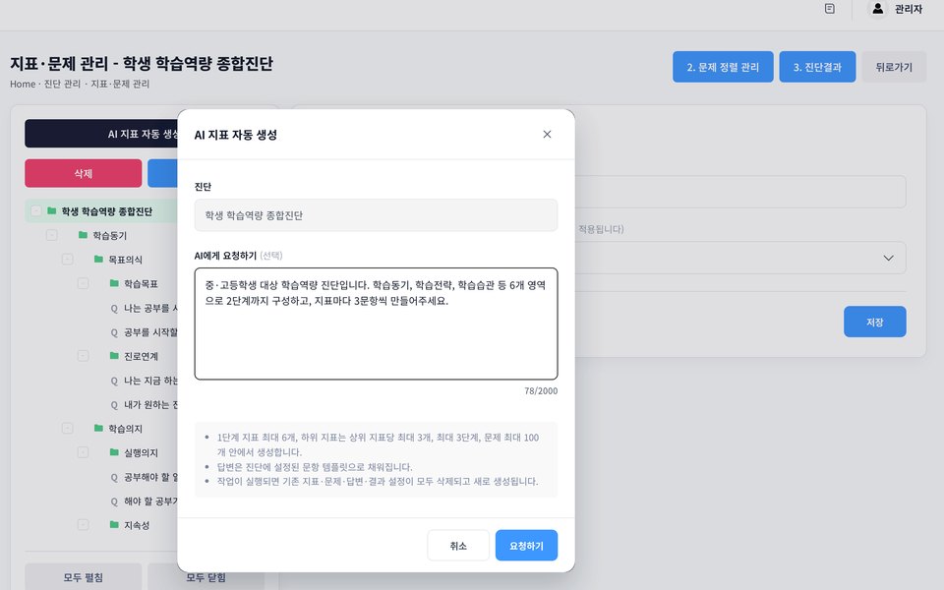
Task: Click the 모두 펼침 button
Action: coord(83,577)
